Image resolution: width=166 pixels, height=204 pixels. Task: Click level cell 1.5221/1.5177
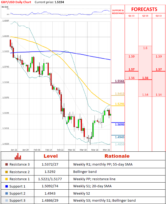pos(50,179)
